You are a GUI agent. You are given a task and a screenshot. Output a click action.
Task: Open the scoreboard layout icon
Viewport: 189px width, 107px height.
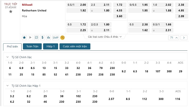pyautogui.click(x=36, y=37)
